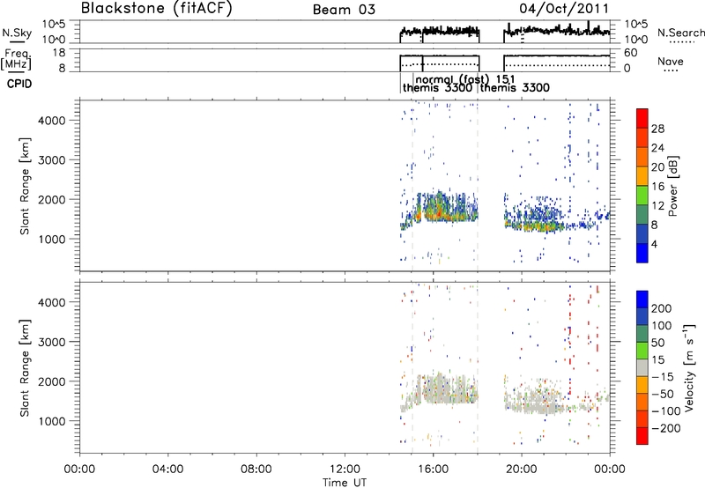This screenshot has width=705, height=488.
Task: Click the "-100" Velocity color bar value
Action: pos(666,411)
